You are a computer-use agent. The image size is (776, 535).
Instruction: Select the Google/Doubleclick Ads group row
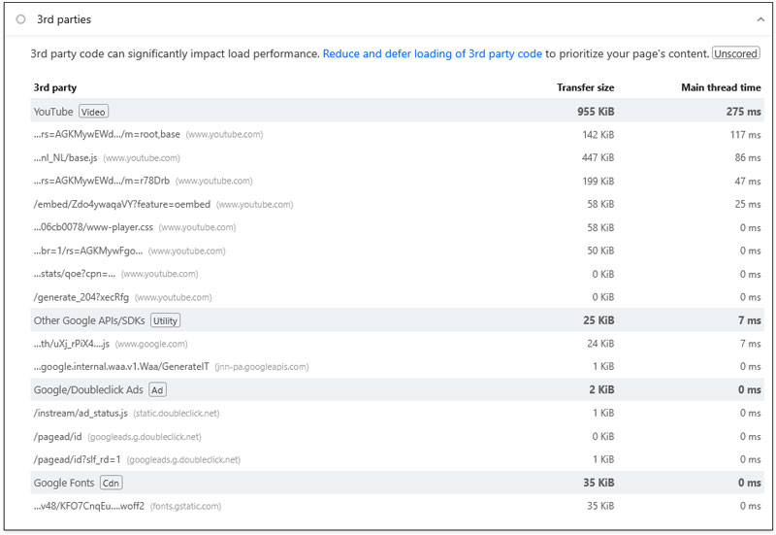click(397, 390)
